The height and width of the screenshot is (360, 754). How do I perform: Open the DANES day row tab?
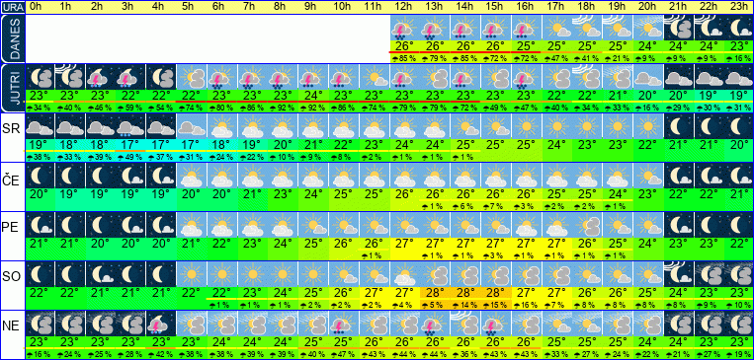[x=12, y=38]
